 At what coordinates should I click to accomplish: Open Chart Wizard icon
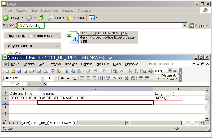pos(144,71)
